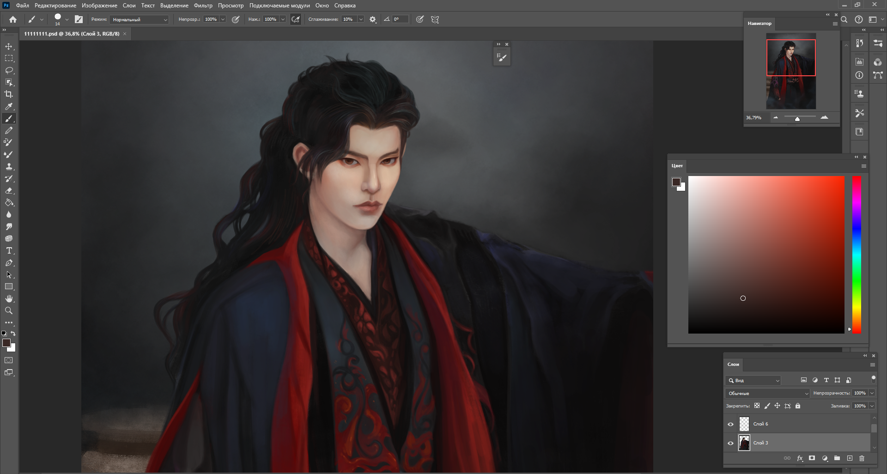Select the Pen tool
The height and width of the screenshot is (474, 887).
pos(9,262)
